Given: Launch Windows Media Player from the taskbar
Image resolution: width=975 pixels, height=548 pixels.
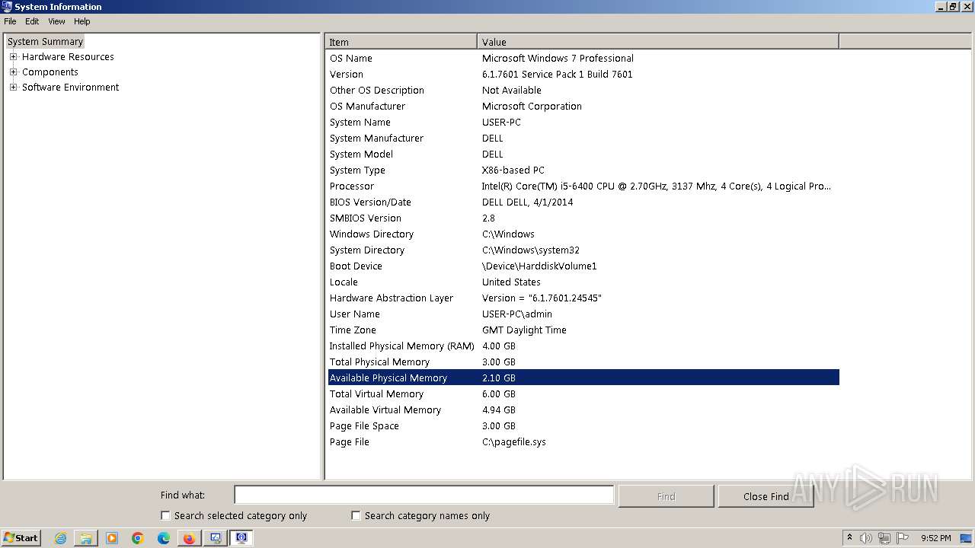Looking at the screenshot, I should click(112, 538).
